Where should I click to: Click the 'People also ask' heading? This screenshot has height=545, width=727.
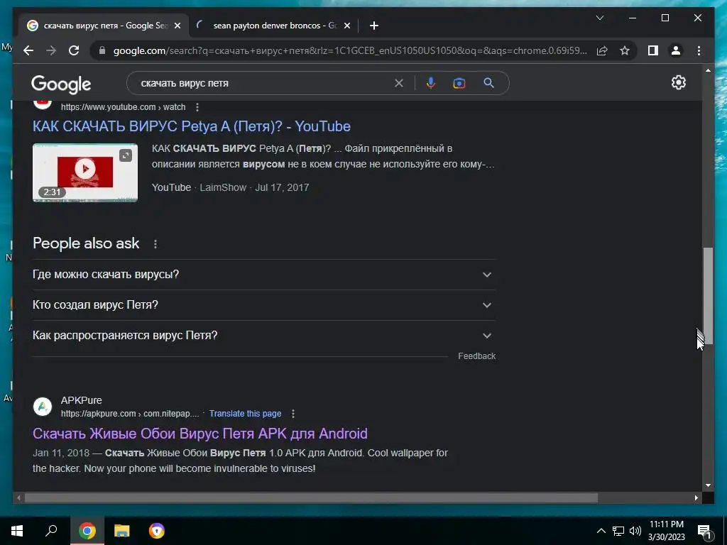point(86,243)
